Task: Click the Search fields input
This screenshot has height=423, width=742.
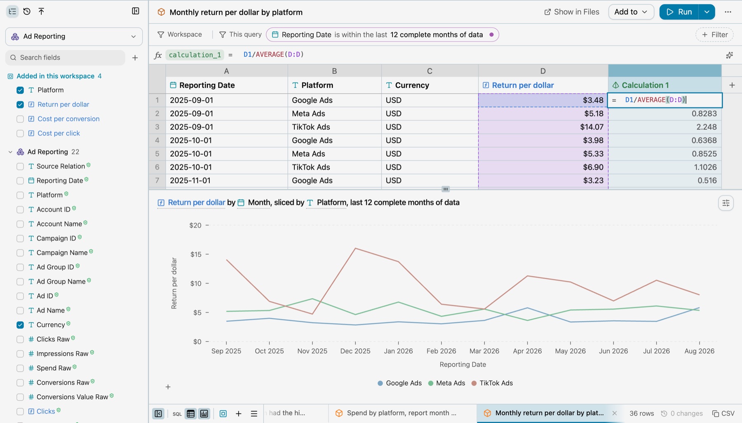Action: (65, 58)
